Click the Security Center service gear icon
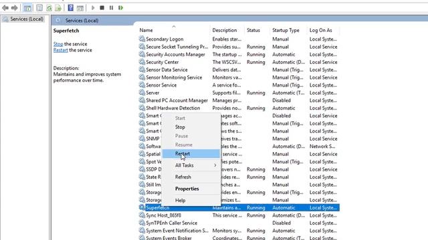This screenshot has height=240, width=428. pos(142,62)
